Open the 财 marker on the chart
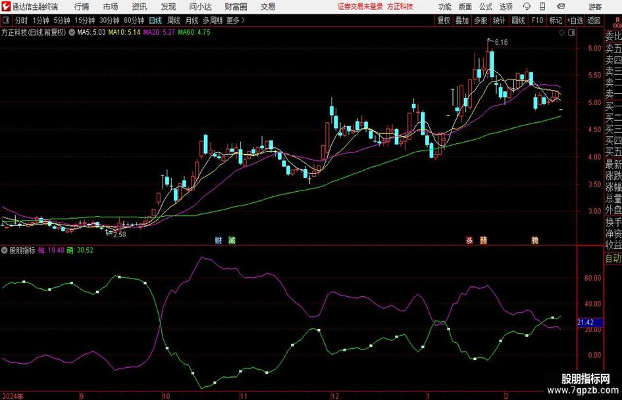Viewport: 622px width, 400px height. point(219,240)
